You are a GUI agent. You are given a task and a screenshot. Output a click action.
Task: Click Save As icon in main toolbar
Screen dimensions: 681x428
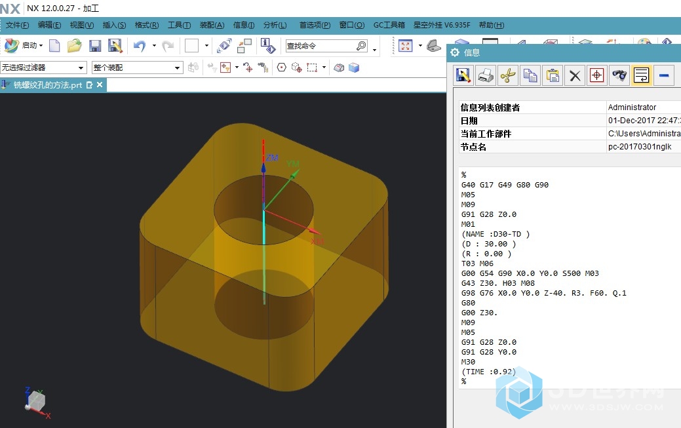115,46
